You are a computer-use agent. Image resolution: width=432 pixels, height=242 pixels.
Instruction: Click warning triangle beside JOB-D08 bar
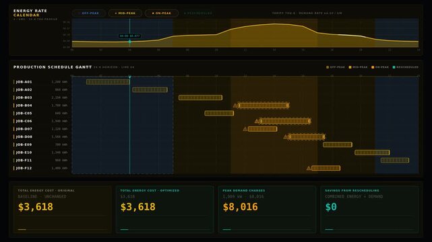pos(286,136)
